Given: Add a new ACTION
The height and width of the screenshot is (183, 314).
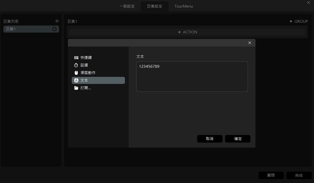Looking at the screenshot, I should click(x=188, y=32).
